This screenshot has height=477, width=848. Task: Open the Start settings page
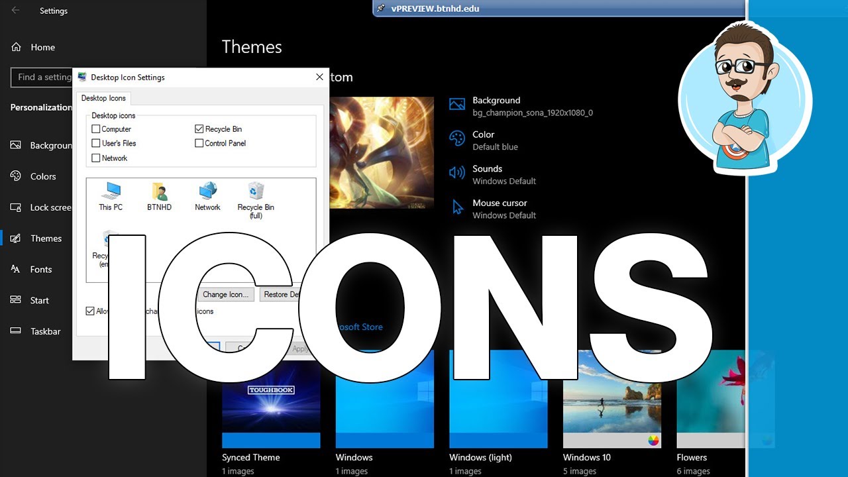point(30,300)
